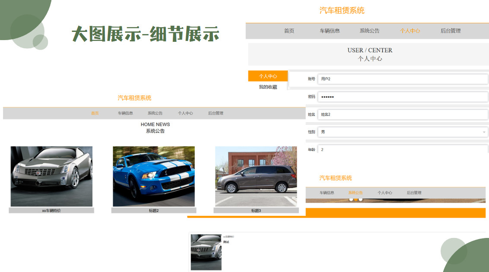The width and height of the screenshot is (489, 272).
Task: Open the blue Mustang with white stripes image
Action: pos(154,176)
